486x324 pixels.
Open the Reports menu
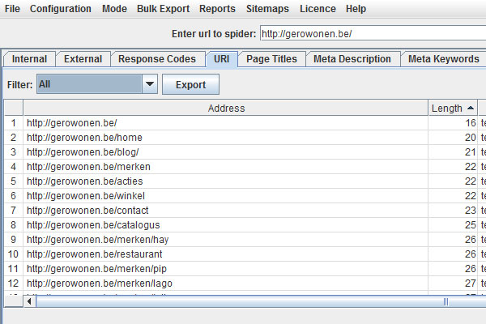click(217, 9)
